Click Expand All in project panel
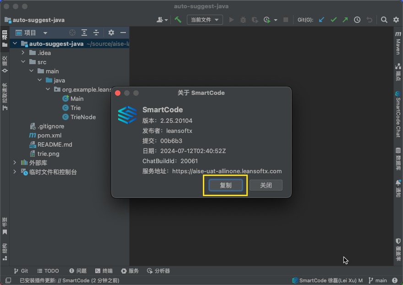 pos(84,33)
